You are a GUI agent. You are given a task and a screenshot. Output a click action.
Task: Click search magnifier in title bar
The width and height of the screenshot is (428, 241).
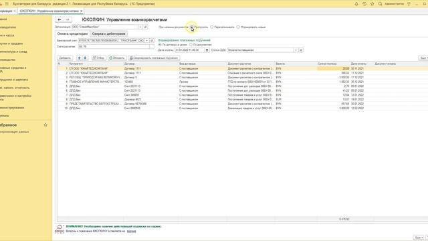point(381,4)
